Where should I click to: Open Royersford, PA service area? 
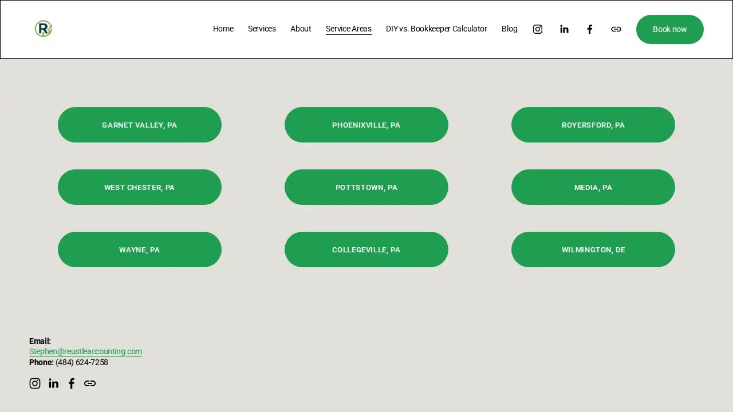click(x=593, y=125)
